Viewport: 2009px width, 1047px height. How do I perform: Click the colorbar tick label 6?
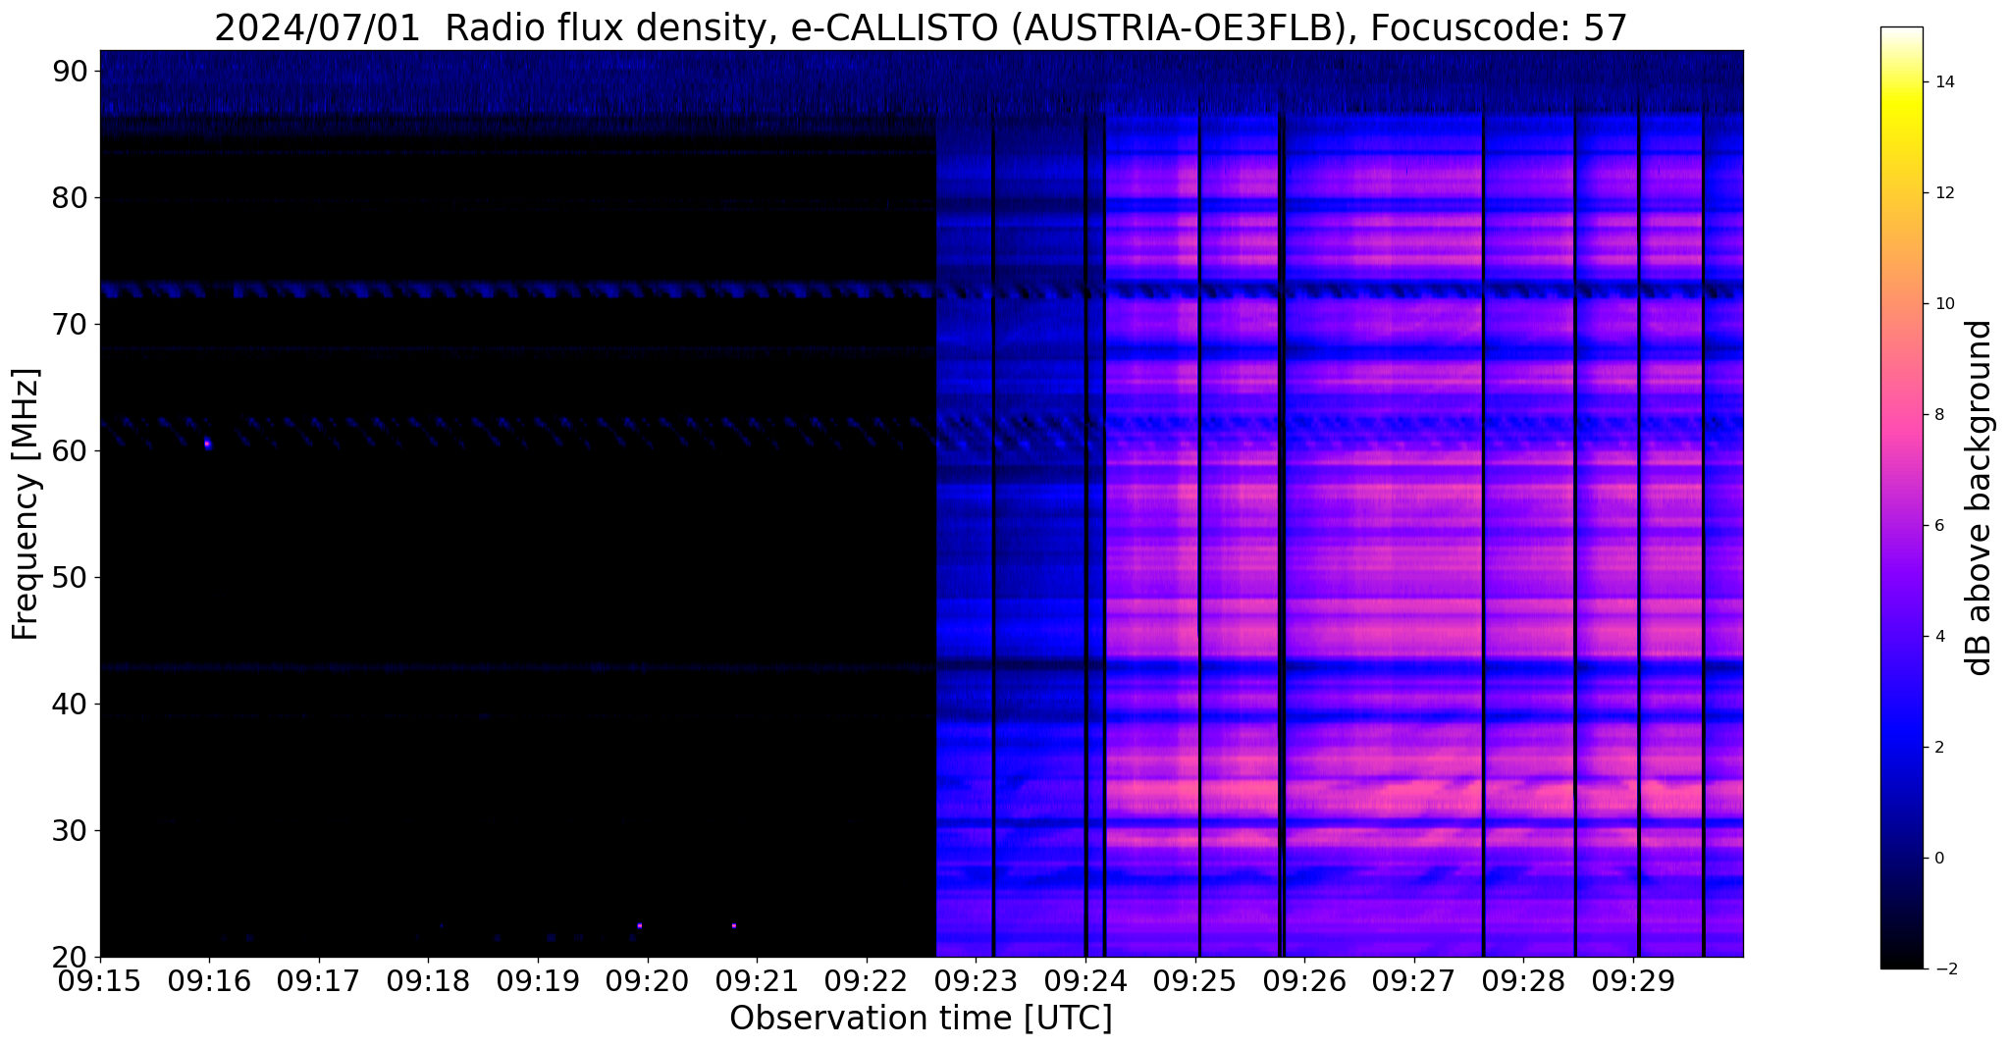1937,526
